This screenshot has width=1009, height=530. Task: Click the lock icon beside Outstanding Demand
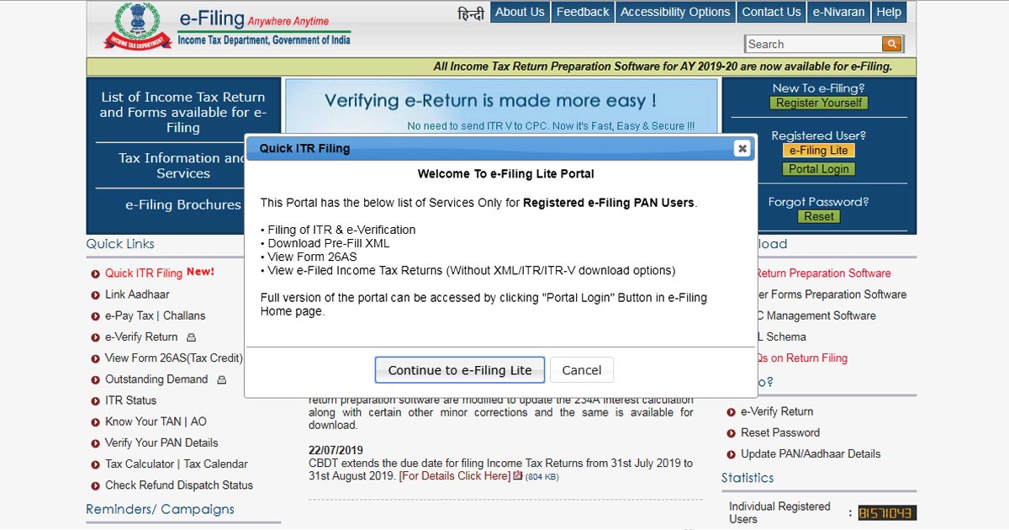tap(221, 380)
